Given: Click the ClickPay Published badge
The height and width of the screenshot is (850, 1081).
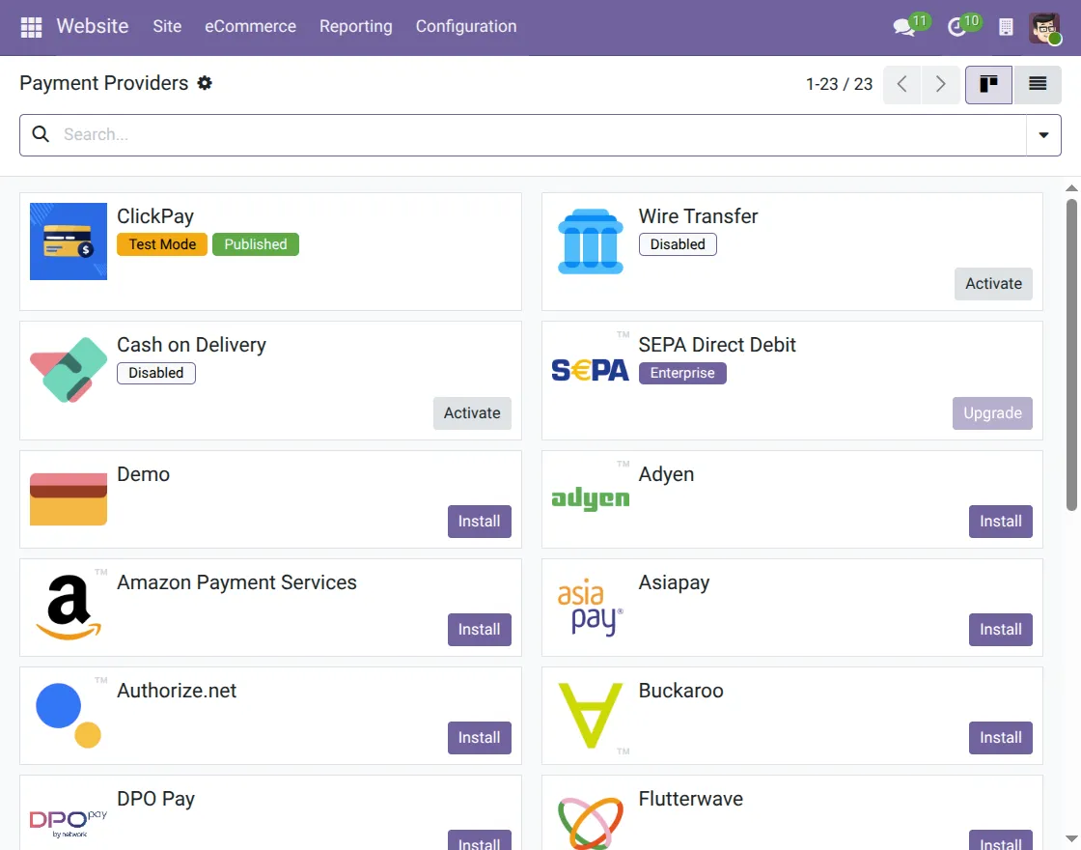Looking at the screenshot, I should (256, 244).
